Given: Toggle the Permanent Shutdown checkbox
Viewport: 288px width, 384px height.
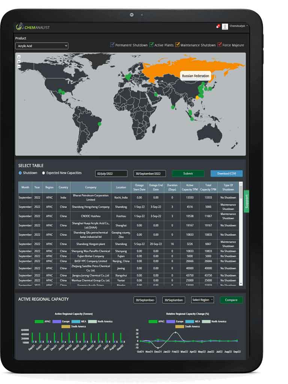Looking at the screenshot, I should (112, 45).
